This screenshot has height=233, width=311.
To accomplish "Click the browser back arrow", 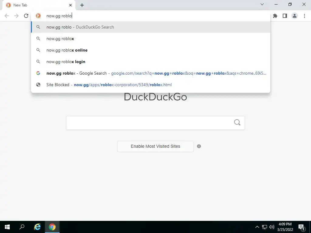I will pyautogui.click(x=7, y=16).
